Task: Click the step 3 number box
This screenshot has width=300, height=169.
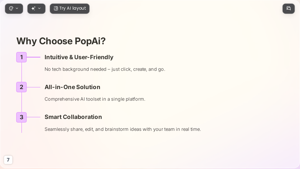Action: (x=21, y=117)
